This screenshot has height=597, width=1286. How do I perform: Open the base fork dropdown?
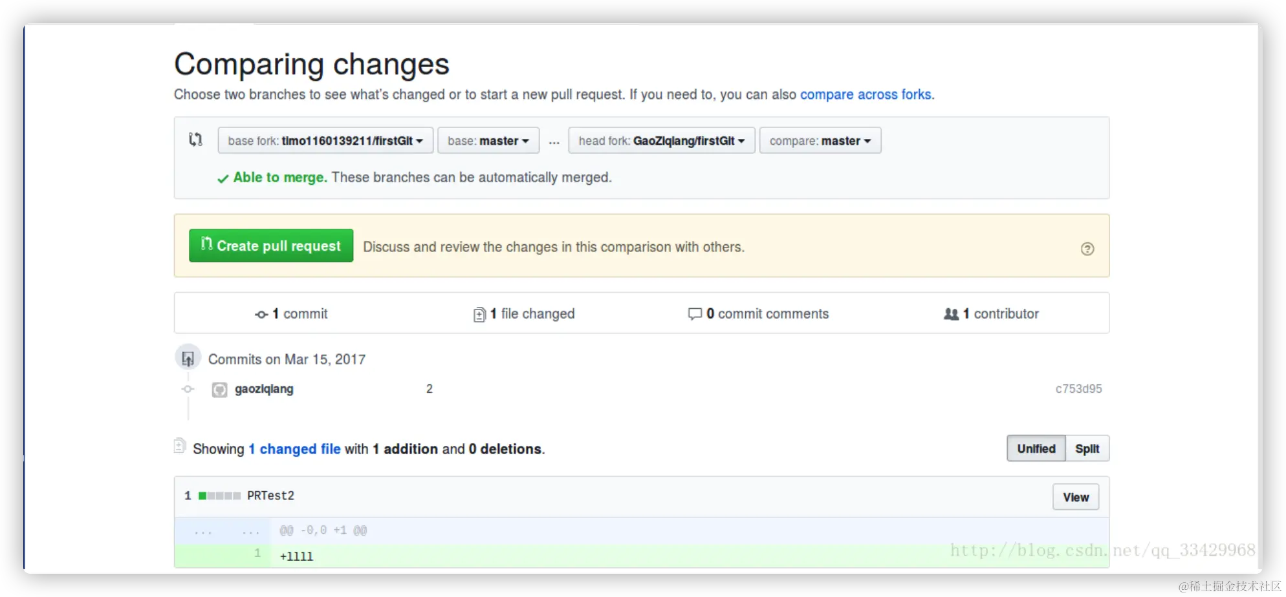point(325,140)
